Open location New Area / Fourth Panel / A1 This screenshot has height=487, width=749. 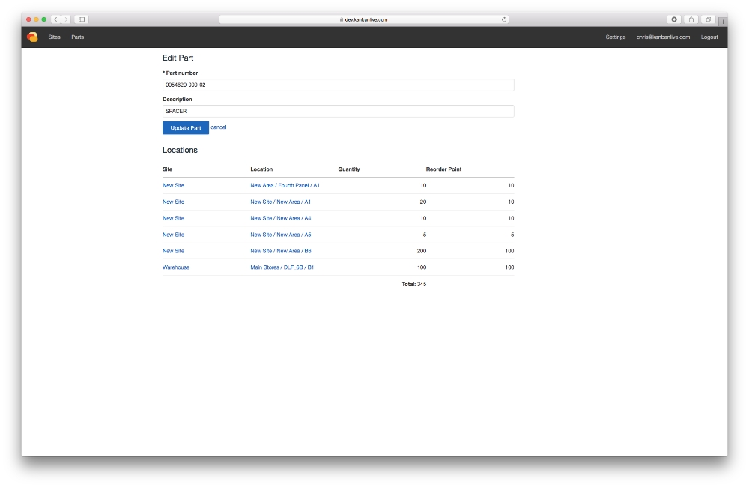pyautogui.click(x=285, y=185)
